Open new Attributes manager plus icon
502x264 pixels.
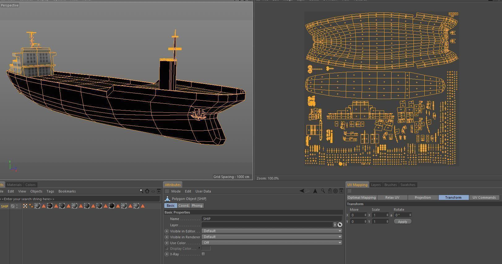click(x=341, y=191)
